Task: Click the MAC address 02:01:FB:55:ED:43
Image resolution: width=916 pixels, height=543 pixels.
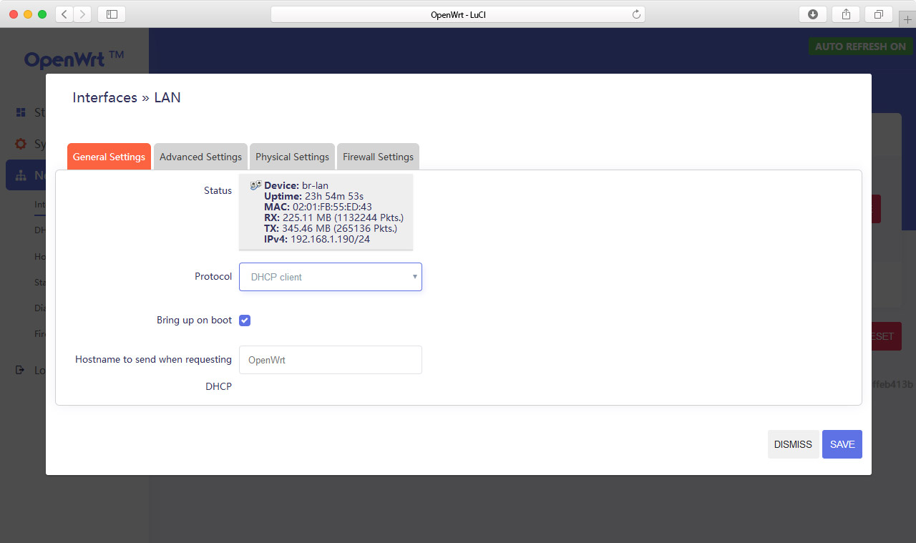Action: point(332,207)
